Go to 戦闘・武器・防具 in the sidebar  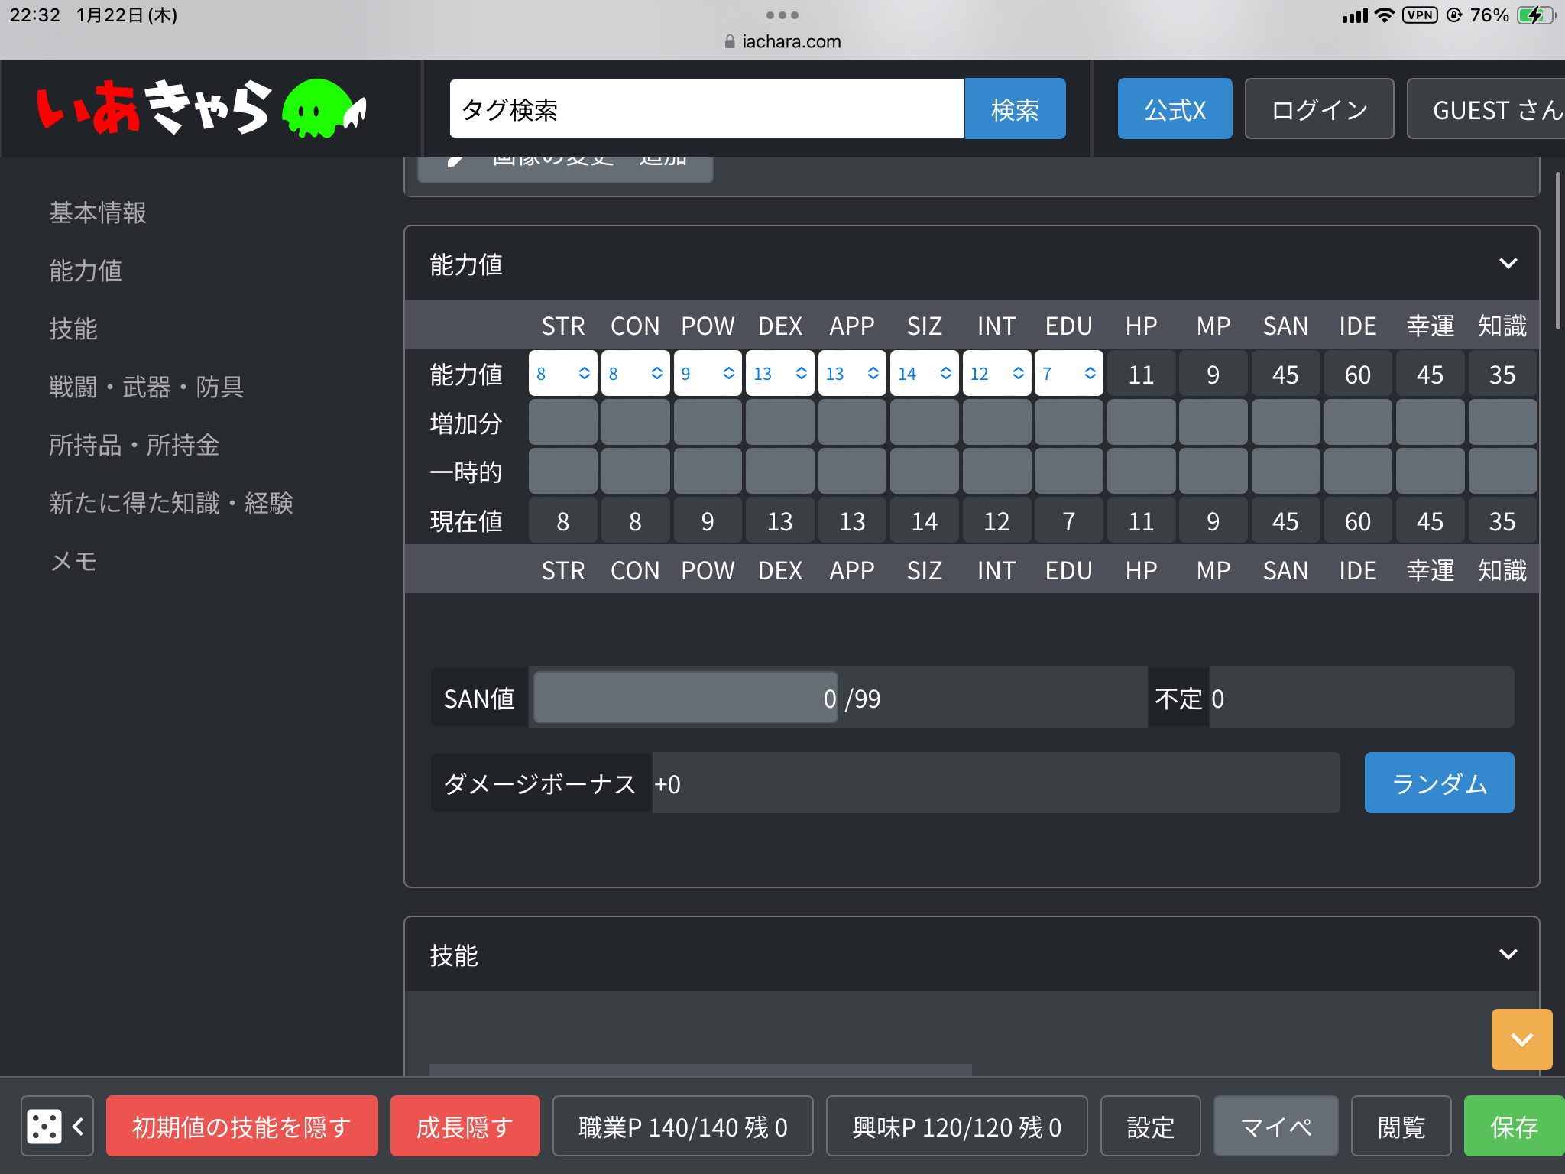[x=147, y=387]
